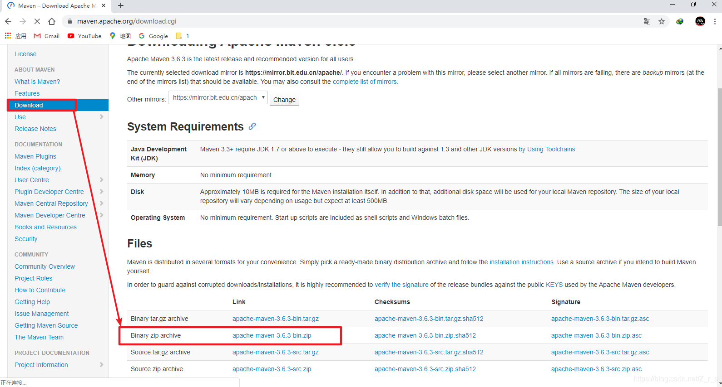722x387 pixels.
Task: Open installation instructions link
Action: click(522, 262)
